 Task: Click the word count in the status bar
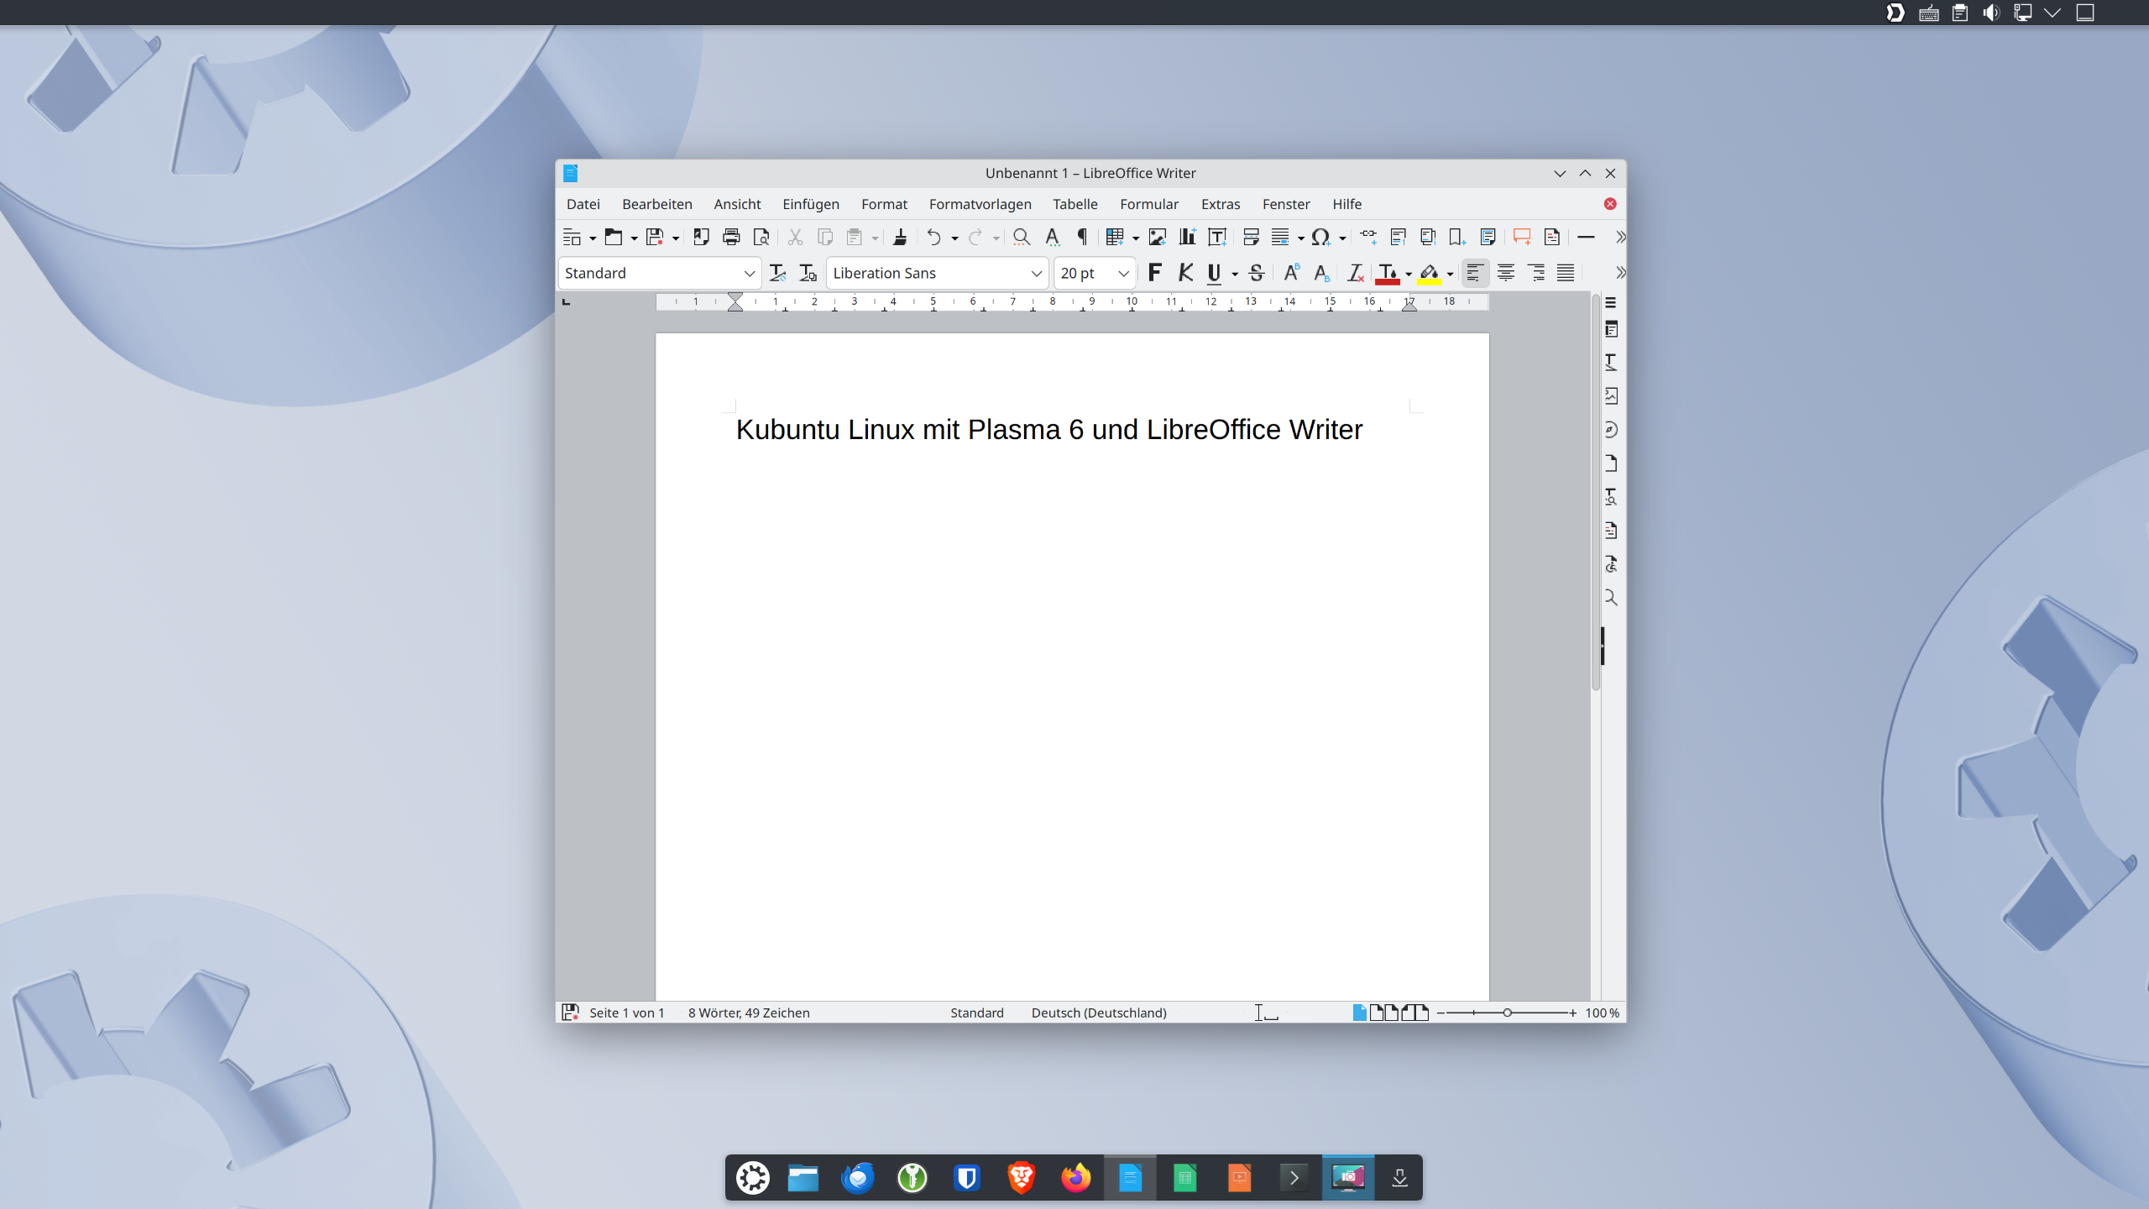point(748,1013)
